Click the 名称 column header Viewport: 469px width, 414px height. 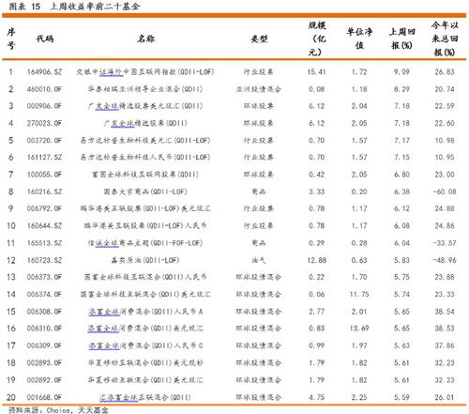145,38
